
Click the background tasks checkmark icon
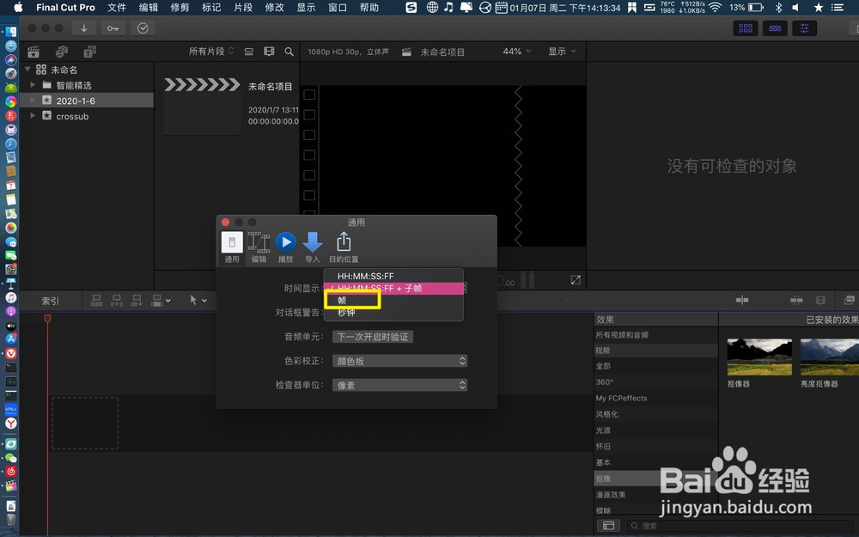(143, 28)
